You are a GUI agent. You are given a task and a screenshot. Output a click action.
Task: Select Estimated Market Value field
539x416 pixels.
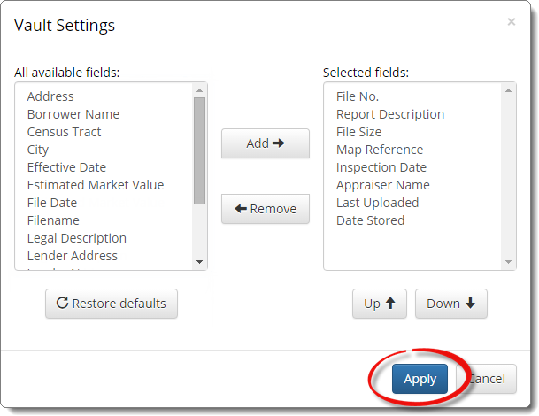[96, 185]
